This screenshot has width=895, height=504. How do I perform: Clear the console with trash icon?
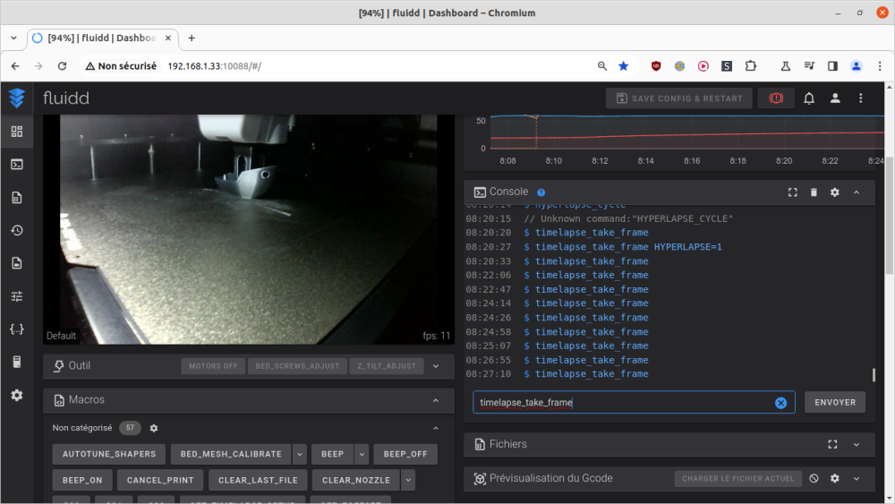(x=814, y=192)
